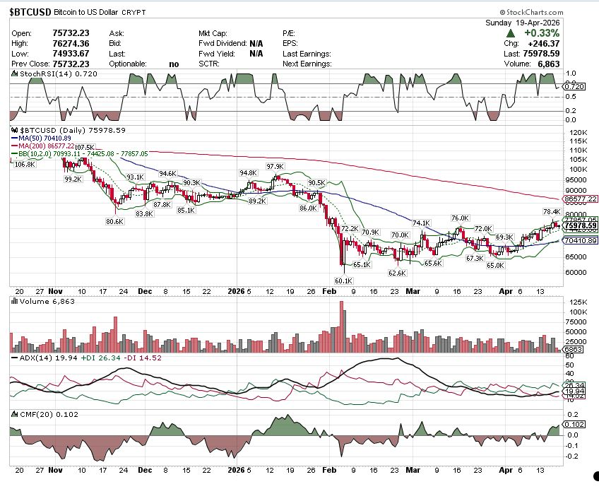Click the Optionable 'no' value
The image size is (599, 501).
(x=174, y=64)
